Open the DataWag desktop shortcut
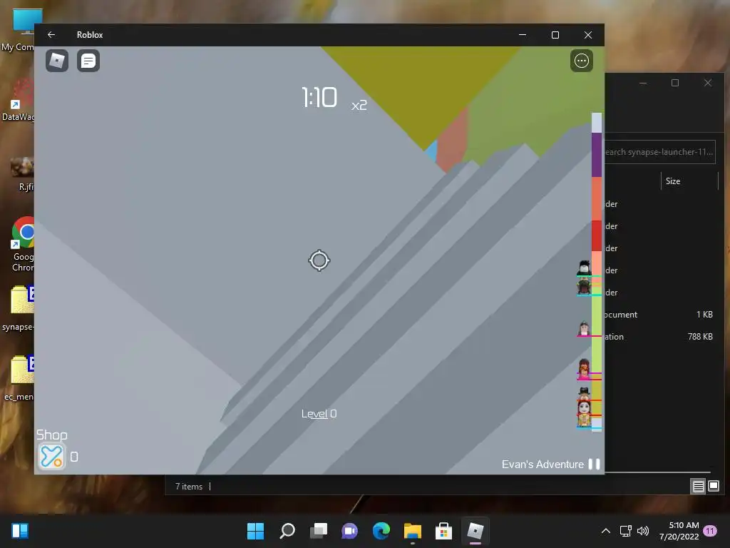The width and height of the screenshot is (730, 548). click(19, 100)
